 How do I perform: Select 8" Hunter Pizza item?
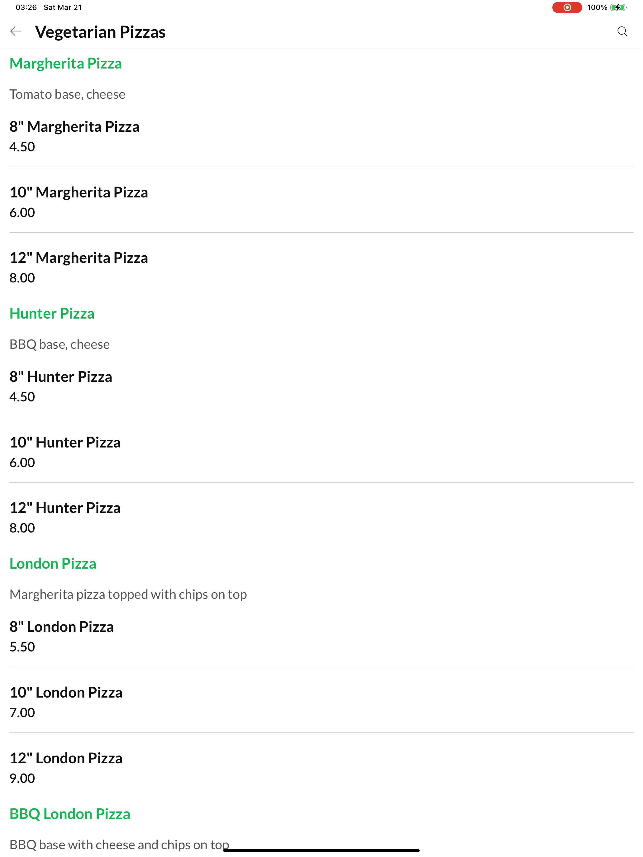coord(321,386)
